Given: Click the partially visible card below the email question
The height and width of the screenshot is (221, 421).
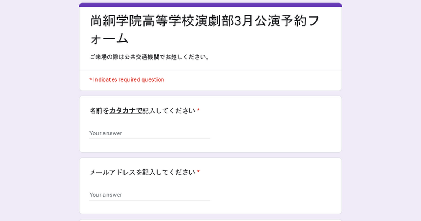Looking at the screenshot, I should [x=210, y=220].
